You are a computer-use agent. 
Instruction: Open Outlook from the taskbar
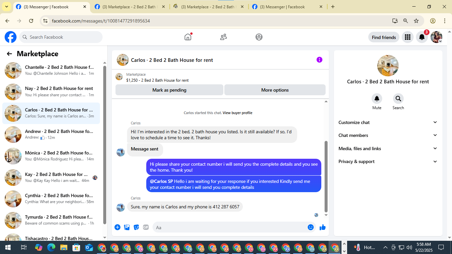89,247
